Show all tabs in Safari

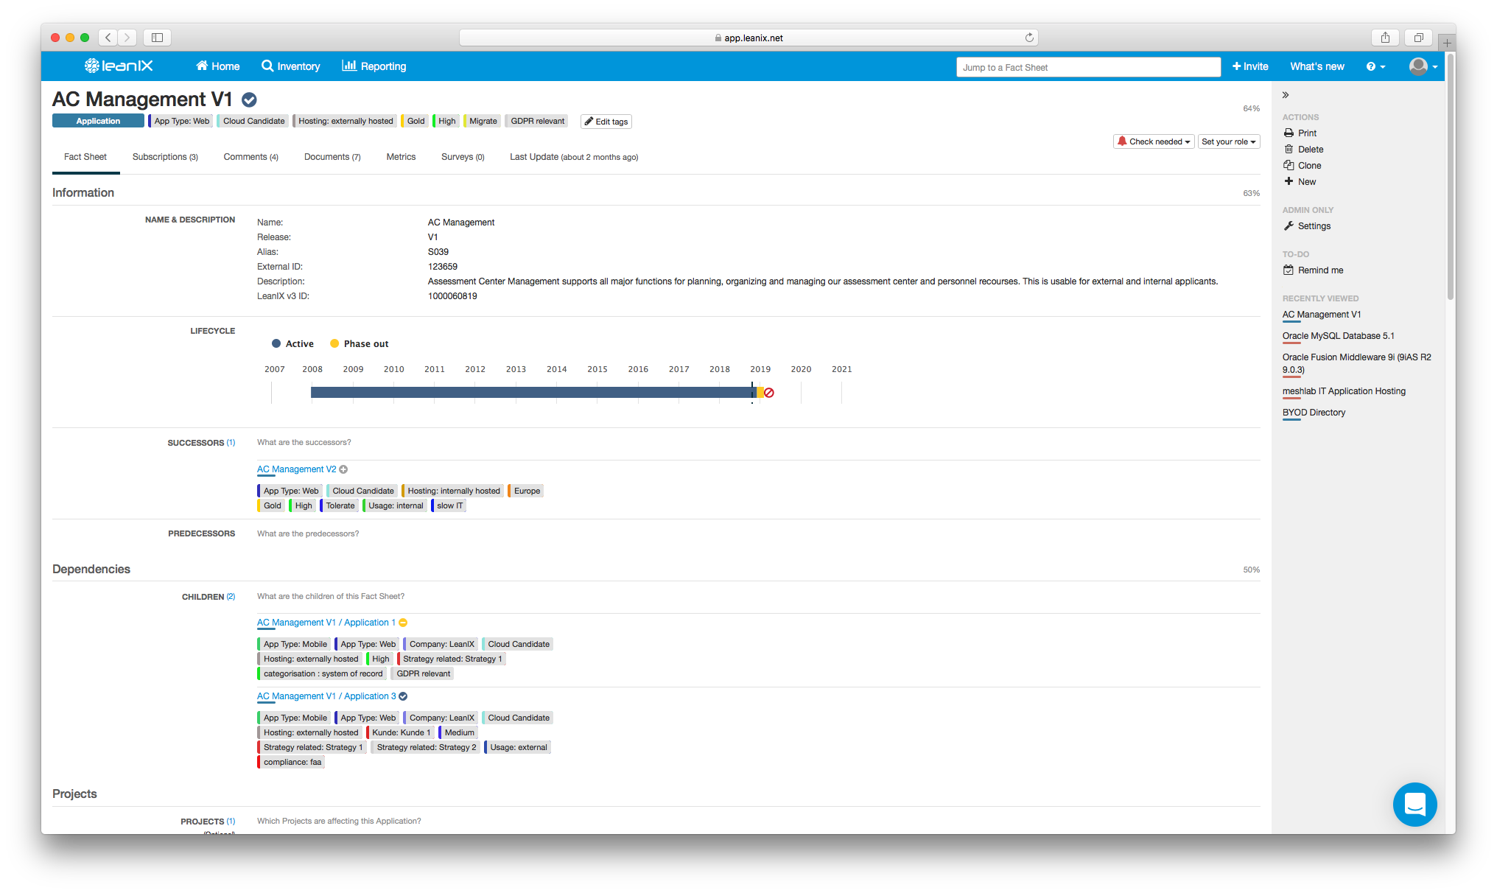1418,38
